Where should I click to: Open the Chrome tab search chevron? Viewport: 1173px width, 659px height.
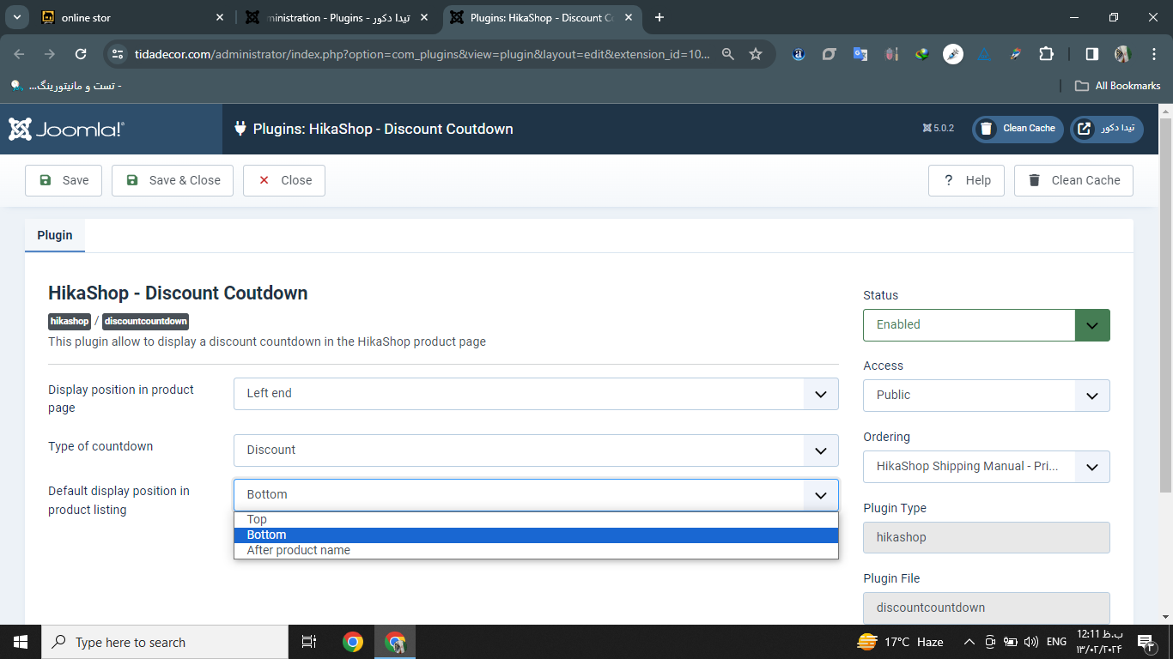(16, 17)
